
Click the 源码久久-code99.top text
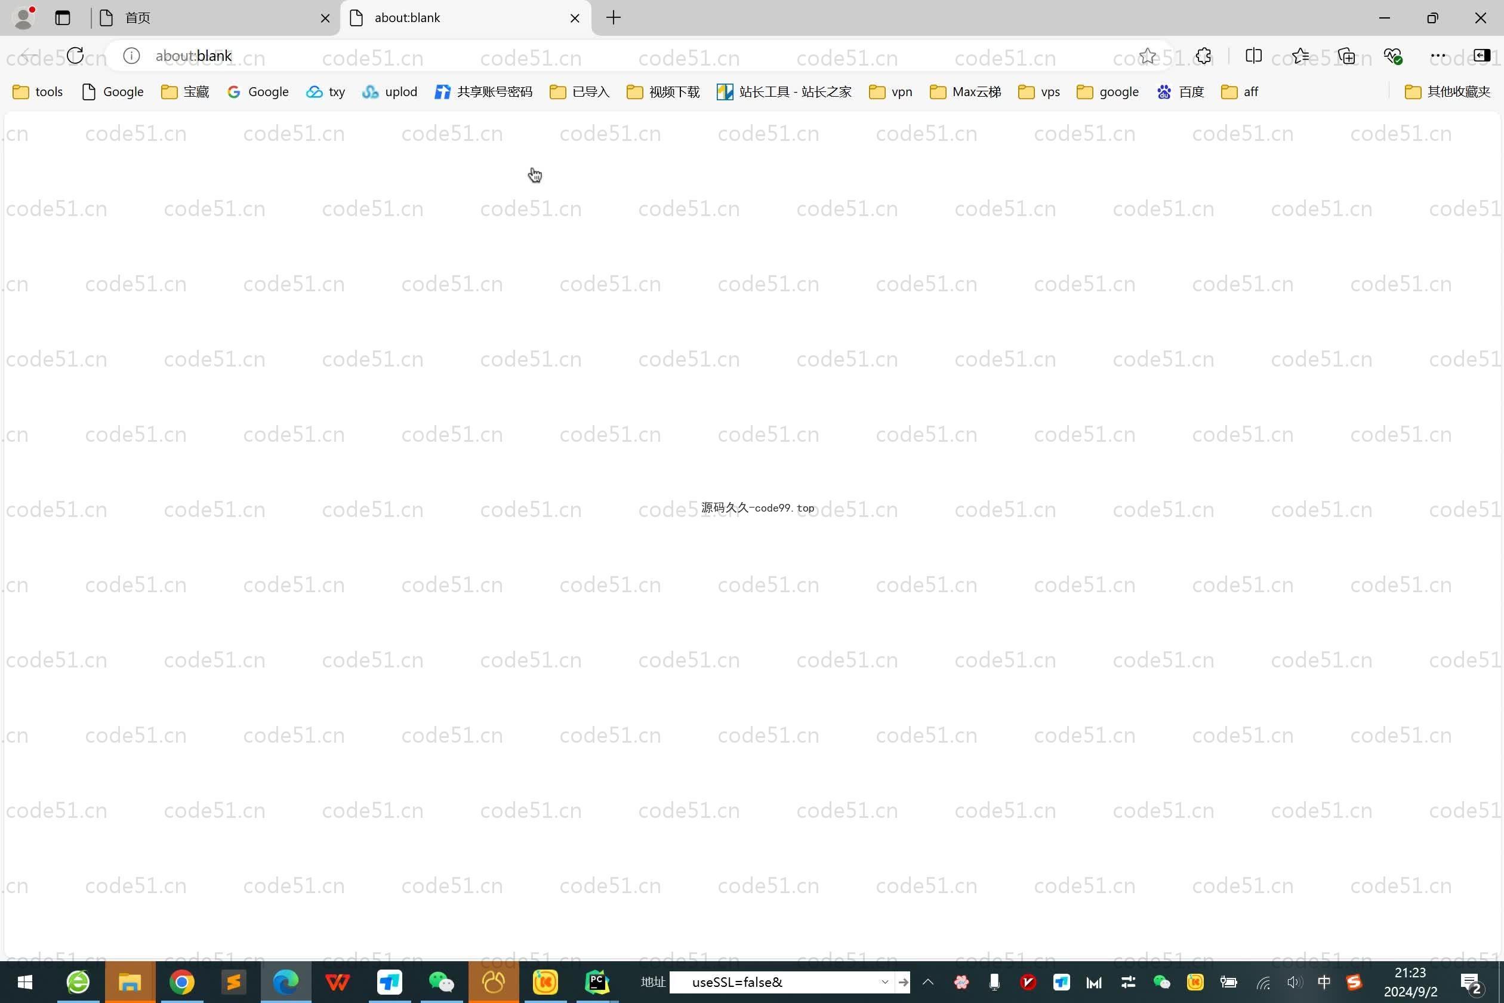pyautogui.click(x=758, y=508)
